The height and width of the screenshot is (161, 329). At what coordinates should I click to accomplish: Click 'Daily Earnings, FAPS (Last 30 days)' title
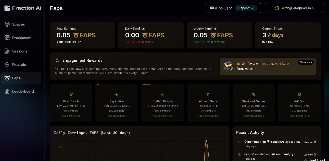pos(92,133)
